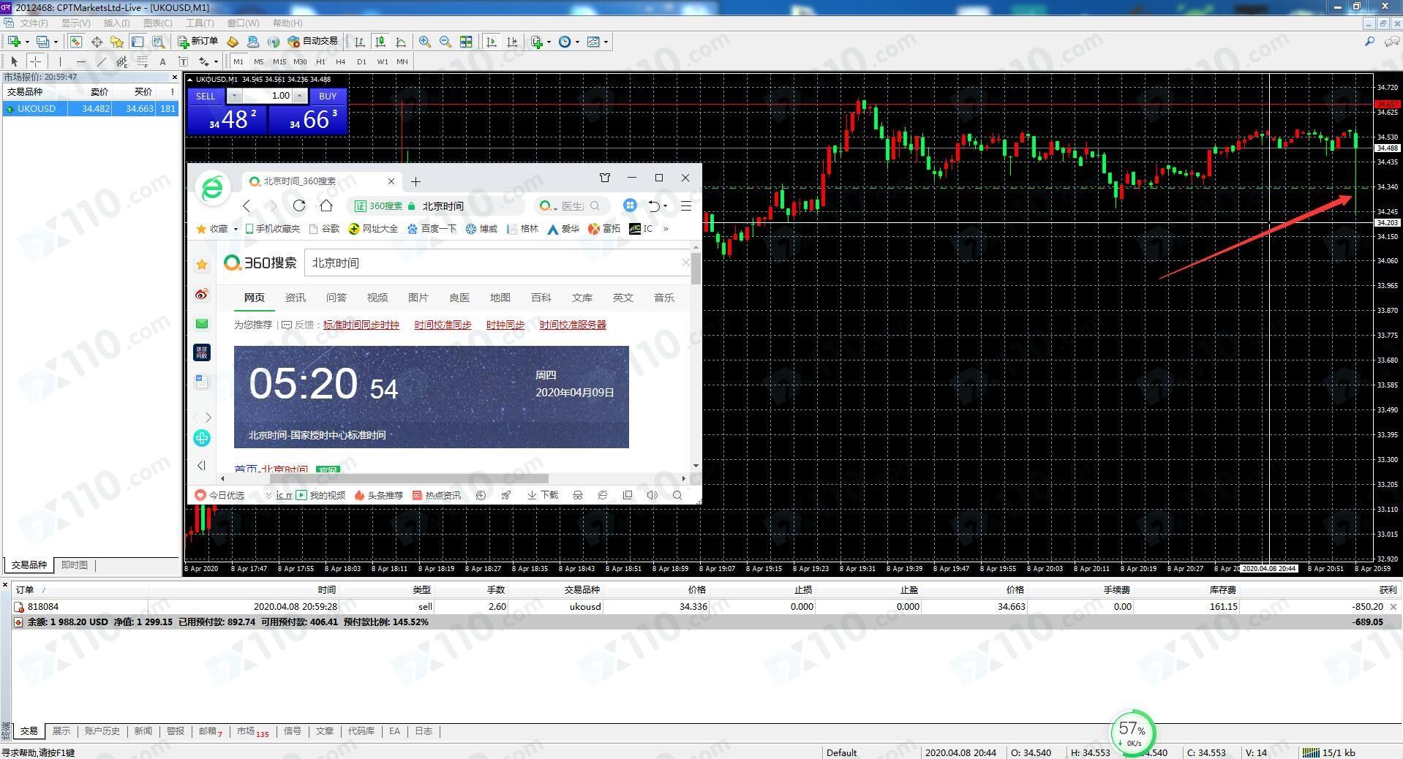Switch timeframe to M15
1403x759 pixels.
(x=279, y=62)
